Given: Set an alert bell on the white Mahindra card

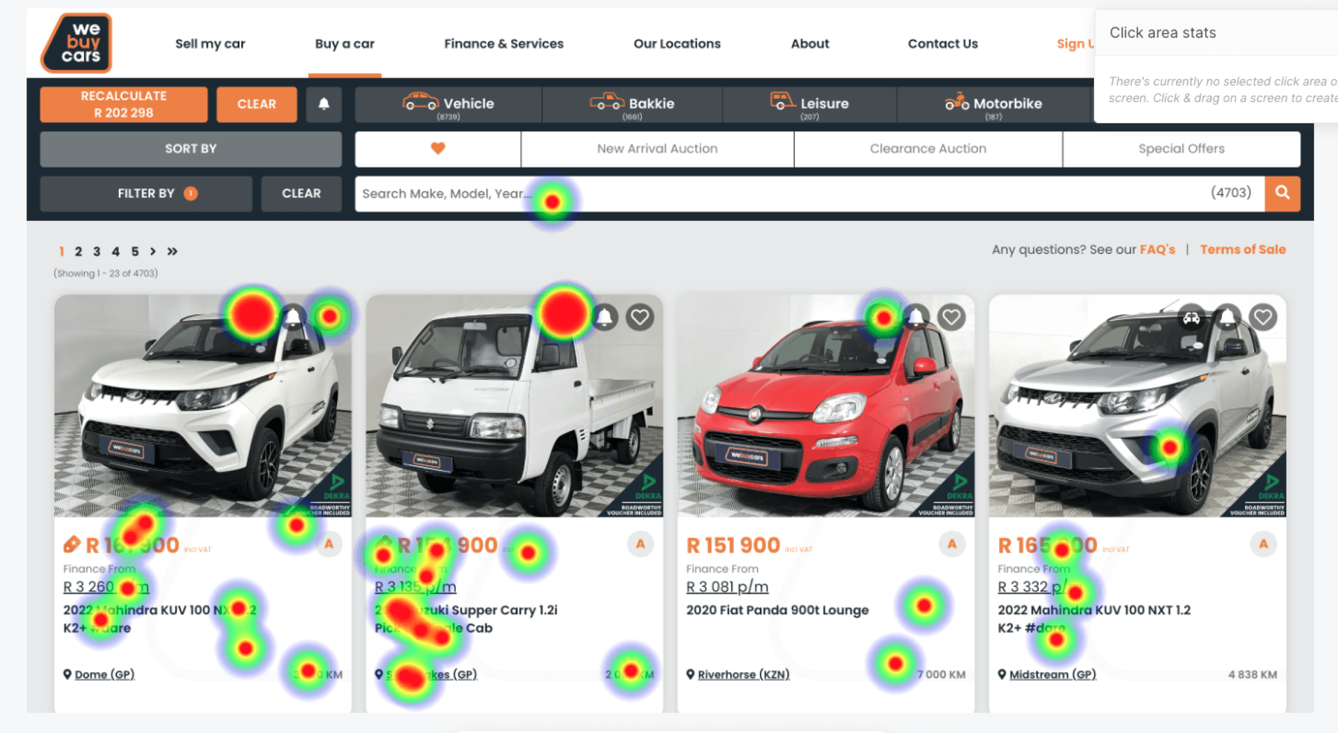Looking at the screenshot, I should pyautogui.click(x=293, y=317).
